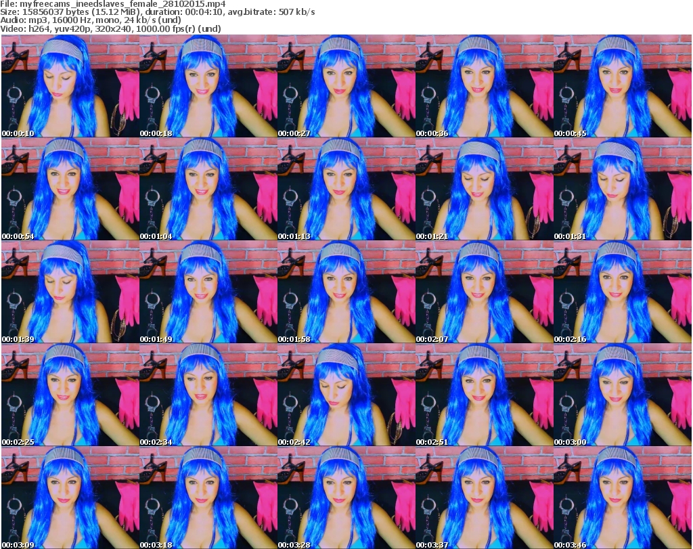693x549 pixels.
Task: Select the frame thumbnail timestamped 00:02:42
Action: pyautogui.click(x=346, y=395)
